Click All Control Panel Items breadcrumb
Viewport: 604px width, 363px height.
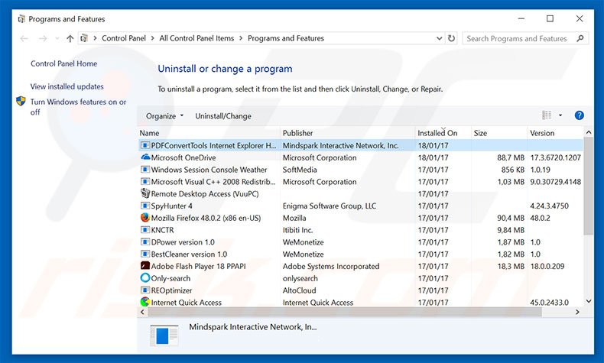point(196,38)
